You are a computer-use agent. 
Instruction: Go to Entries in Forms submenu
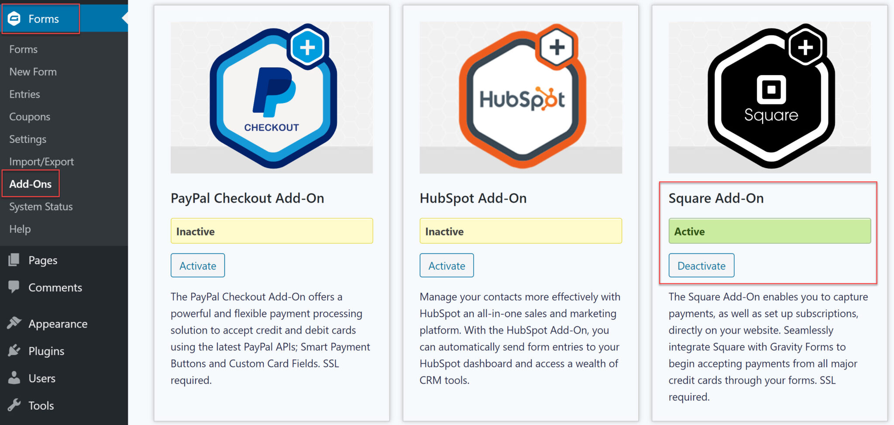pyautogui.click(x=25, y=94)
